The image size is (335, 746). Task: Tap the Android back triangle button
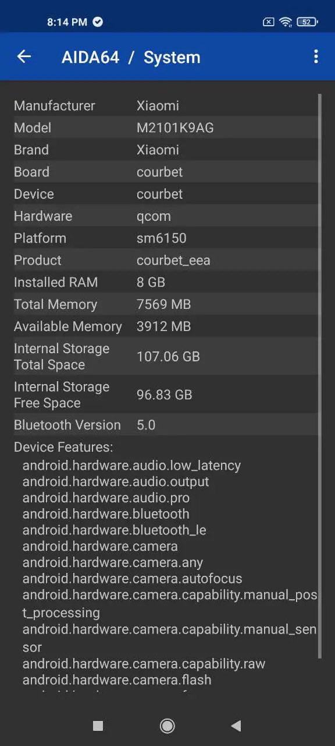pos(236,726)
